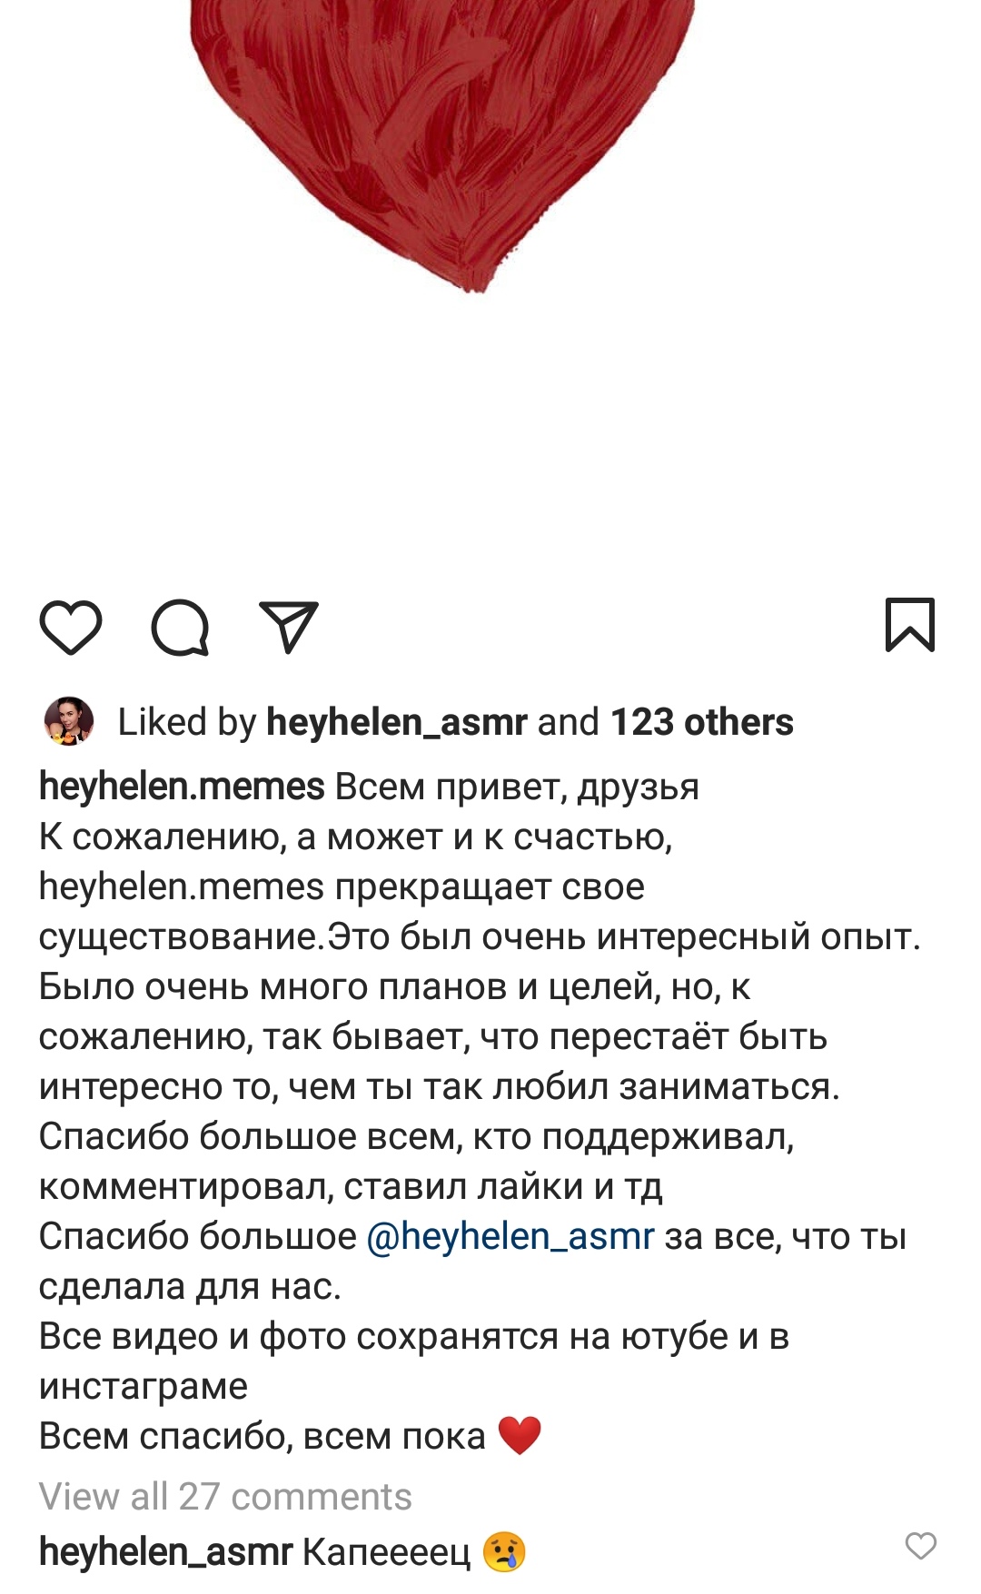Share the post using paper plane icon
Viewport: 981px width, 1594px height.
(x=289, y=626)
